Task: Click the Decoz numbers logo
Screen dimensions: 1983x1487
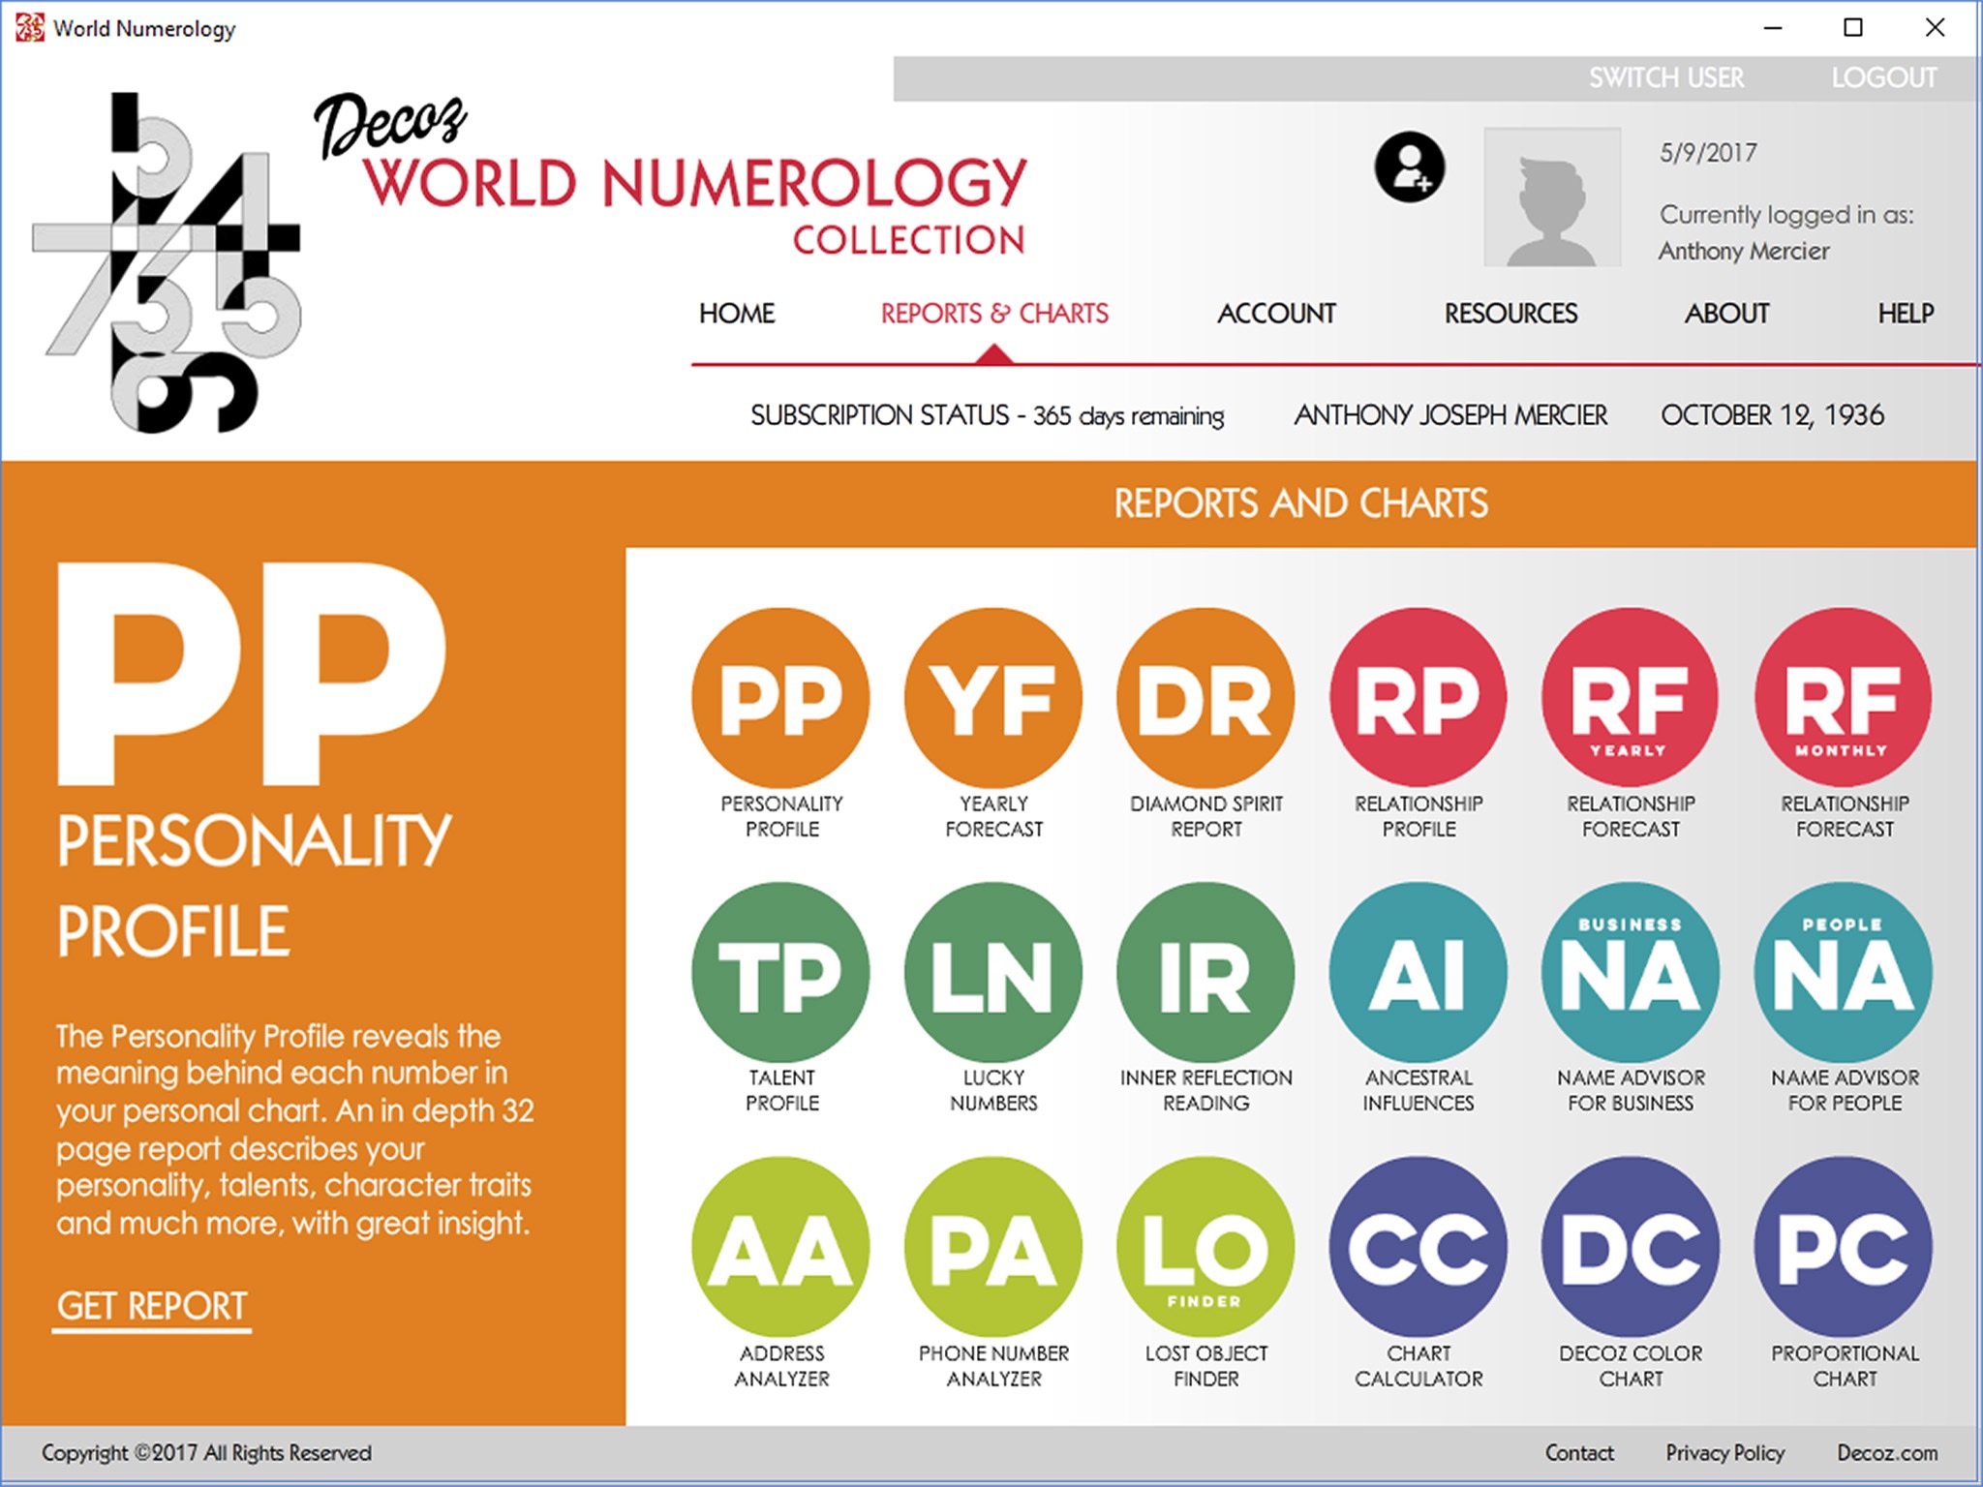Action: [x=167, y=263]
